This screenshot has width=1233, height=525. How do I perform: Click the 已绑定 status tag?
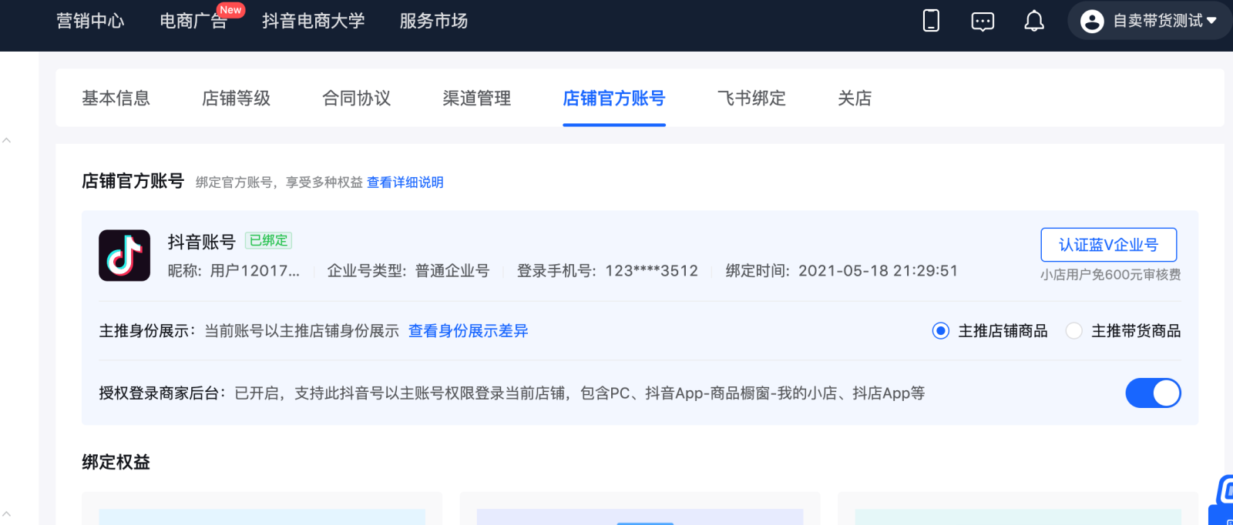(268, 240)
